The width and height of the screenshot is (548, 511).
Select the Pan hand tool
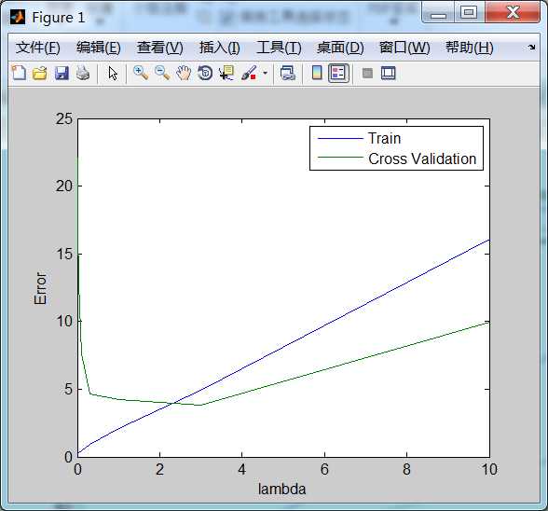184,73
